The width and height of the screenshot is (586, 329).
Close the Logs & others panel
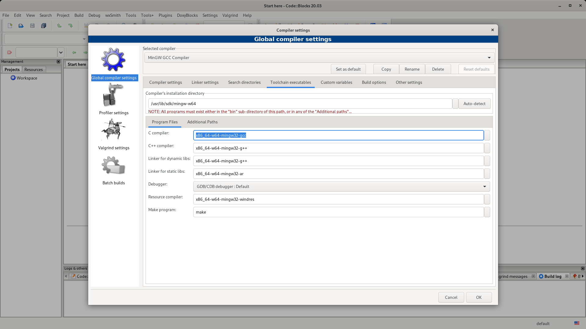pyautogui.click(x=583, y=268)
